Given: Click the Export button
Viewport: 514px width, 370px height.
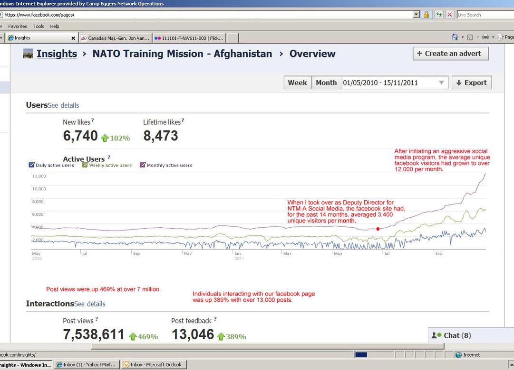Looking at the screenshot, I should pos(471,83).
